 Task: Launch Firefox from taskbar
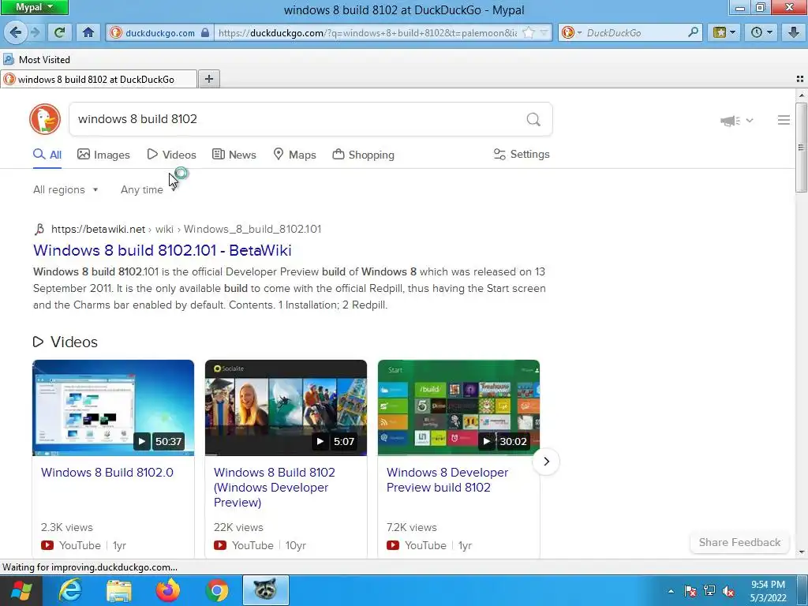(168, 590)
